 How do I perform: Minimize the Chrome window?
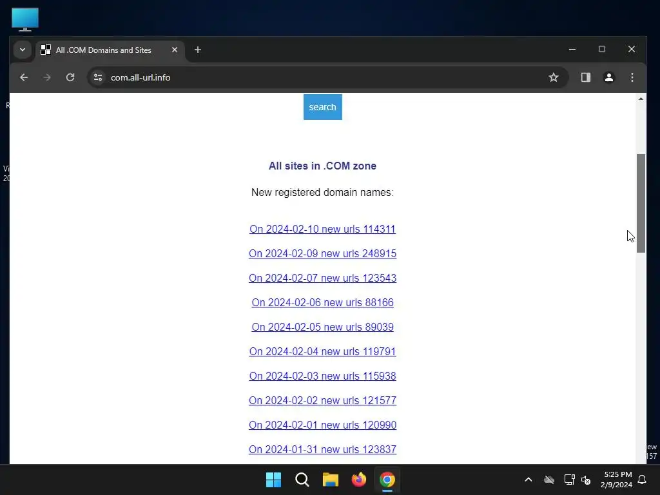[572, 49]
